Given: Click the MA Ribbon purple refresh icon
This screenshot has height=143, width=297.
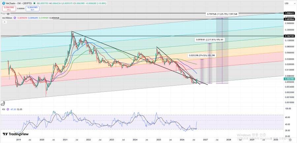Looking at the screenshot, I should click(x=15, y=18).
